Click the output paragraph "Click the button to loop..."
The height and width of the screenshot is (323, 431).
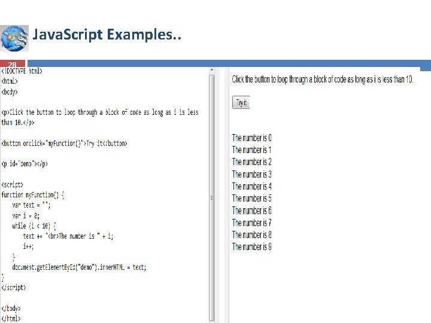coord(323,80)
